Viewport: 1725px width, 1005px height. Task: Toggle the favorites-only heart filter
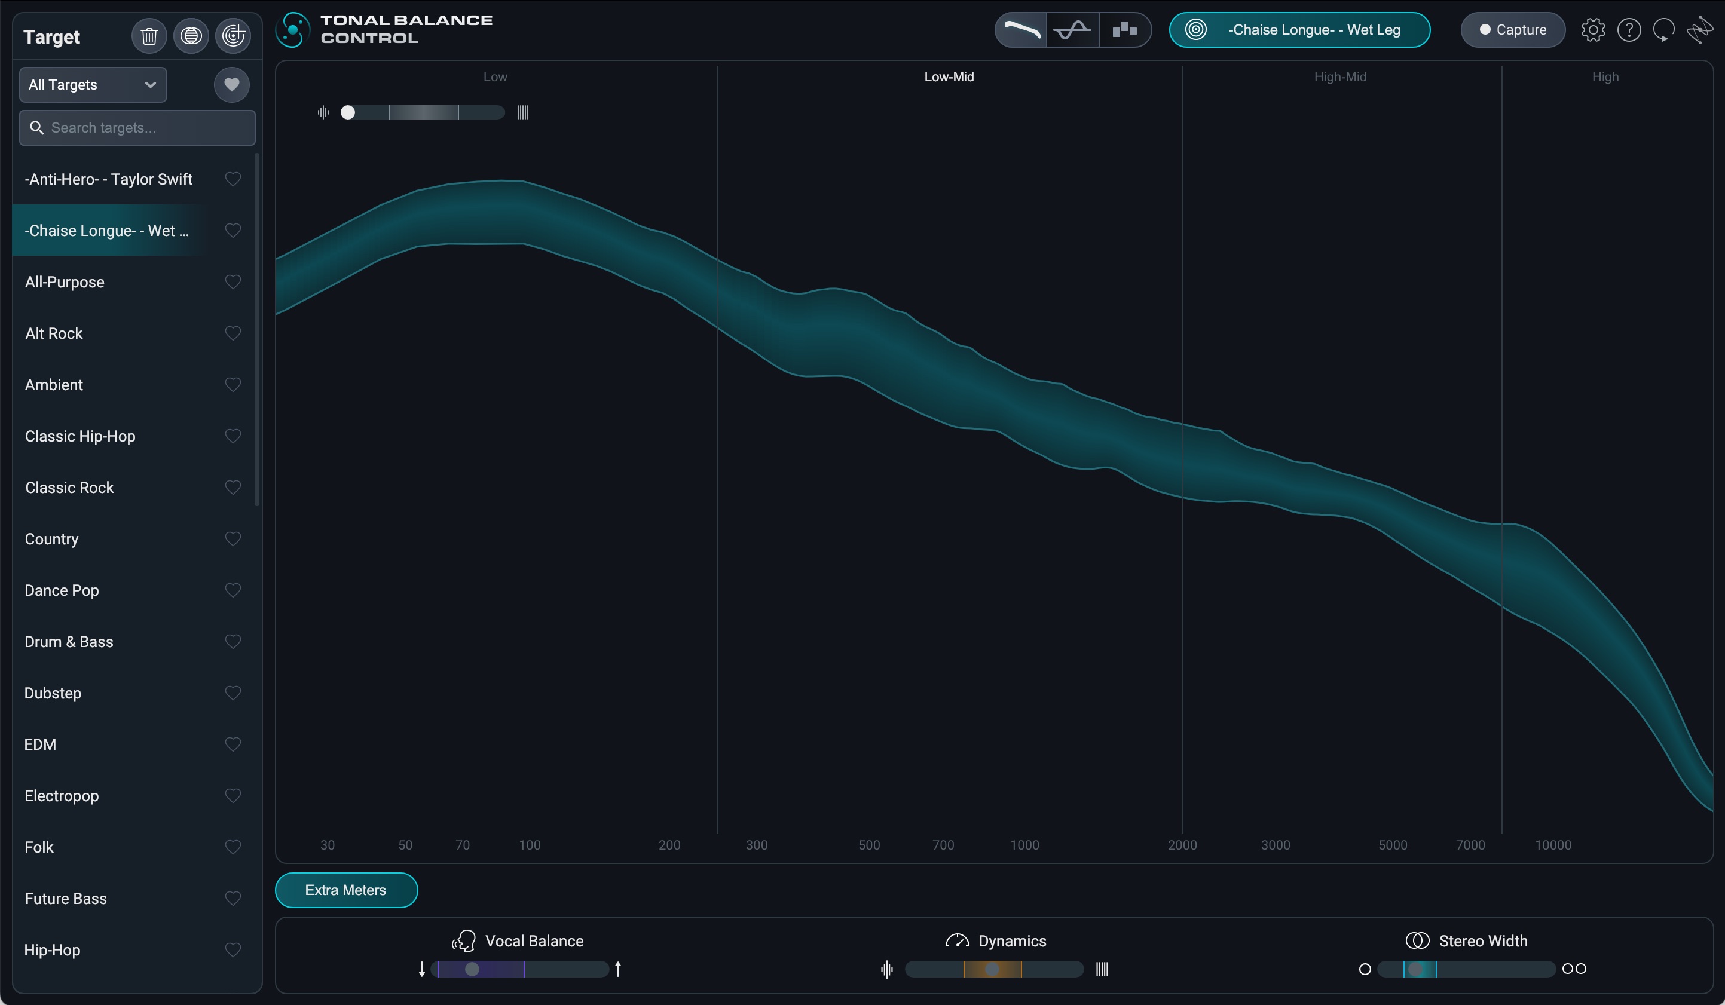coord(231,85)
